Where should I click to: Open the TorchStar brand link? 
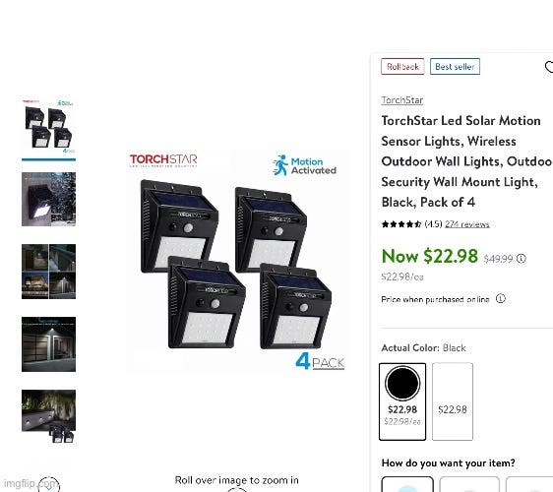pyautogui.click(x=402, y=100)
